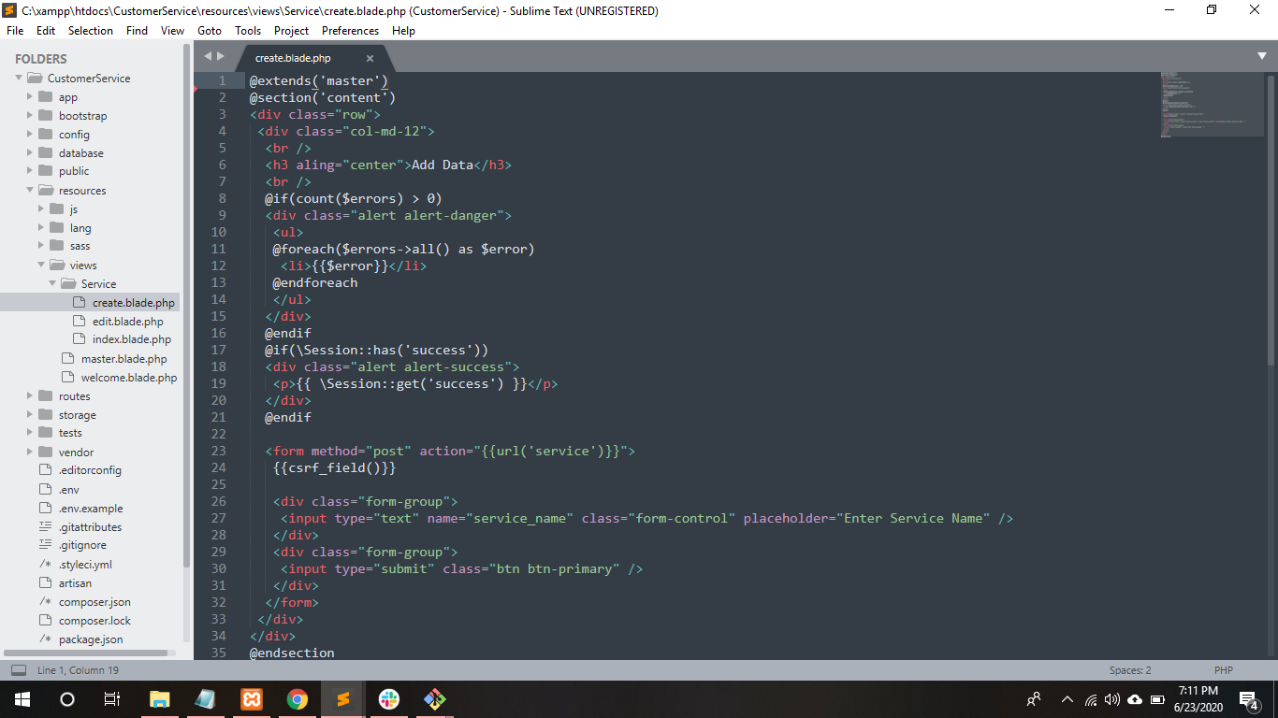Collapse the resources folder
1278x718 pixels.
(31, 191)
